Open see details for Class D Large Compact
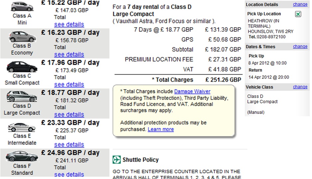 point(69,115)
